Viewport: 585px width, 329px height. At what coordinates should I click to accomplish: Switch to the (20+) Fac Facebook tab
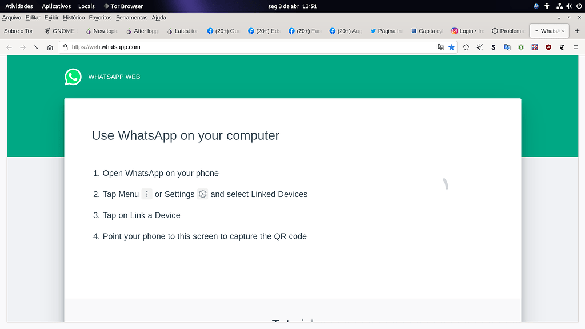pos(305,31)
